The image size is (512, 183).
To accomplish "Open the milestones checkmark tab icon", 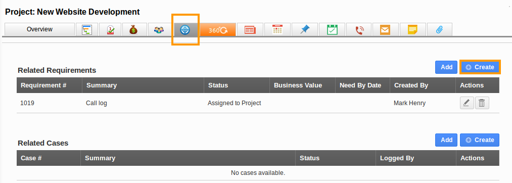I will tap(110, 30).
